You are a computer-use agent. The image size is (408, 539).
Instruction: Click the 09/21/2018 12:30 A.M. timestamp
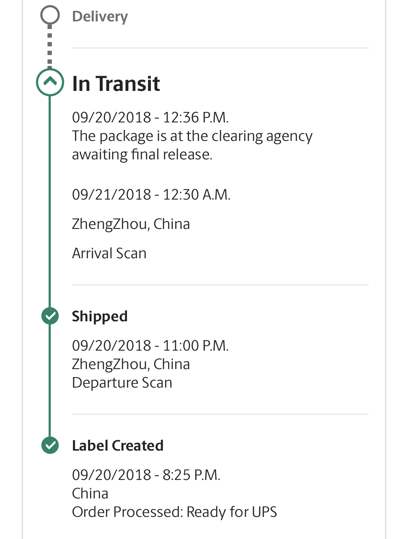pos(151,195)
